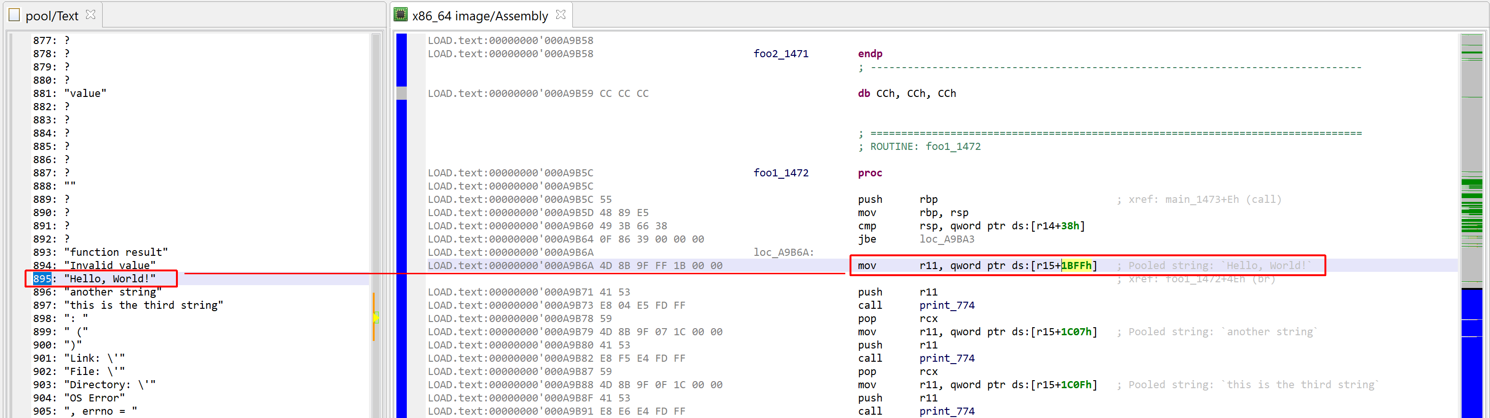This screenshot has height=418, width=1490.
Task: Click the gray segment in blue navigation strip
Action: [x=402, y=93]
